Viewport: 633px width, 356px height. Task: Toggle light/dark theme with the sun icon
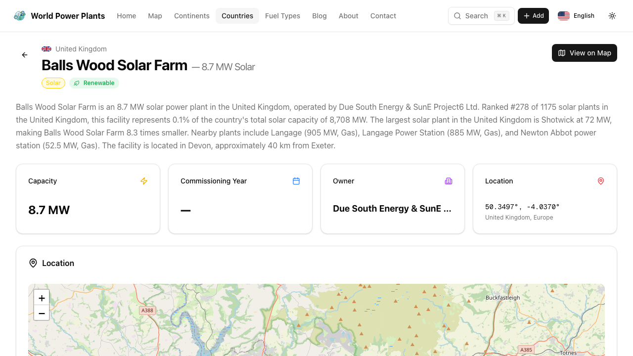click(612, 16)
